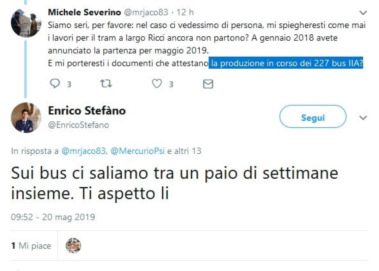Follow Enrico Stefàno with the Segui button

point(312,117)
